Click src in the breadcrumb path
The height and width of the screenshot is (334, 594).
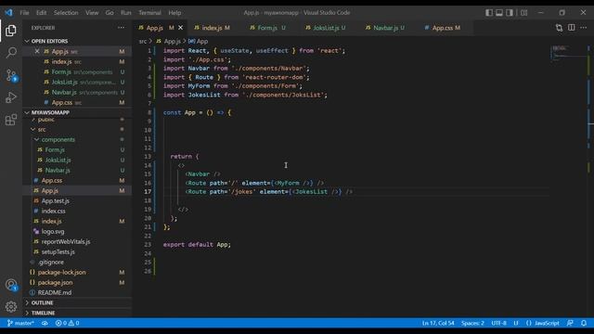pyautogui.click(x=142, y=41)
